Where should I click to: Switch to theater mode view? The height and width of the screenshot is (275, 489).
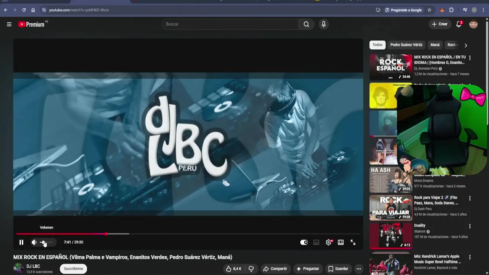(341, 242)
